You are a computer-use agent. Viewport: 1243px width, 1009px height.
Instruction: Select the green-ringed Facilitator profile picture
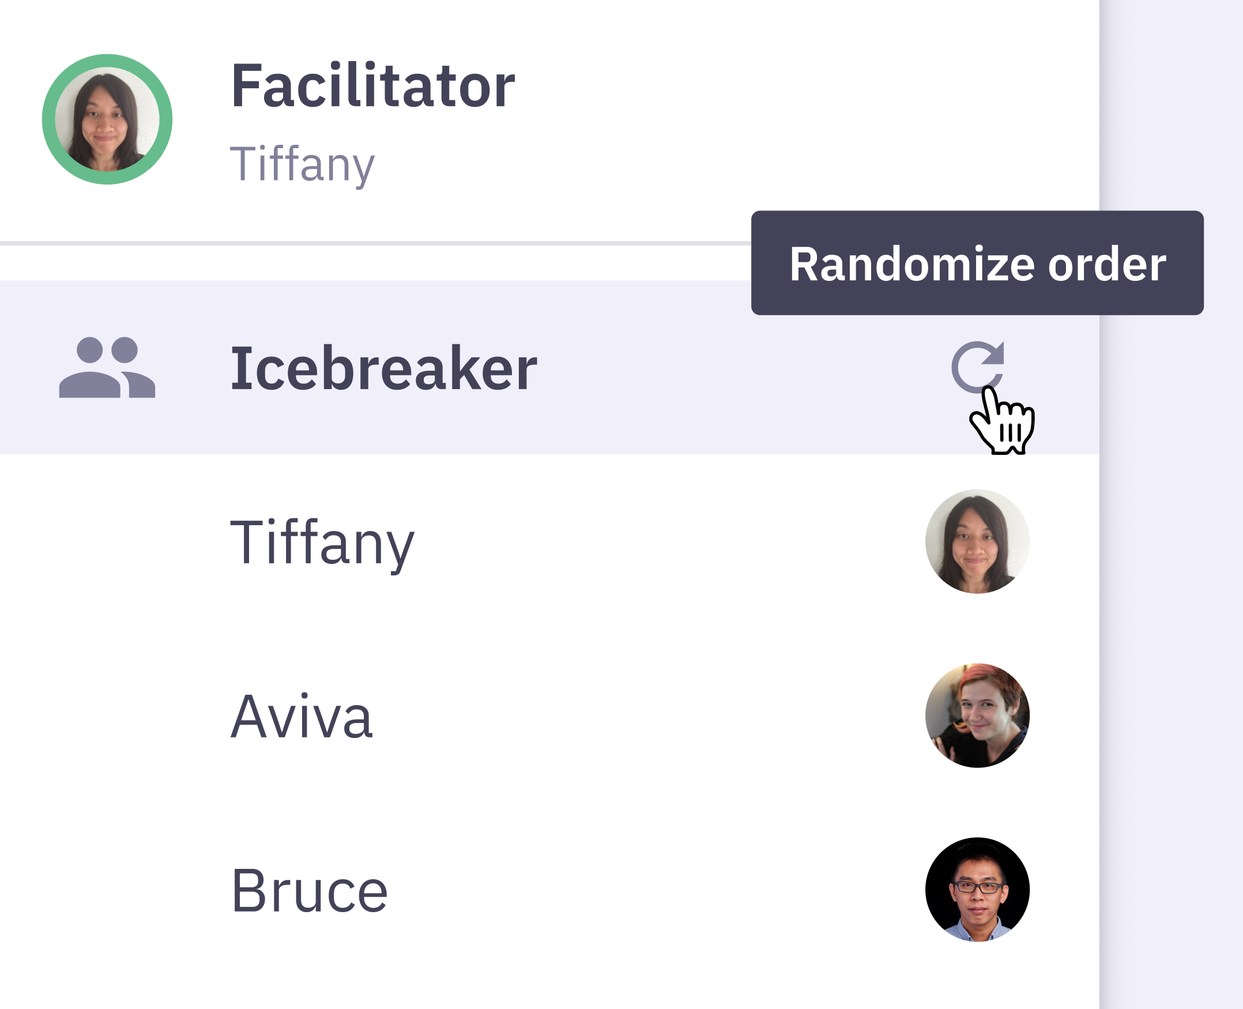tap(107, 118)
